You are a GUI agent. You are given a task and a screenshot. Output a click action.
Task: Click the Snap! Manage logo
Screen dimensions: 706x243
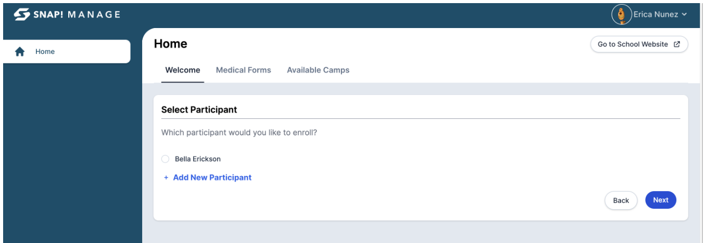(x=67, y=15)
